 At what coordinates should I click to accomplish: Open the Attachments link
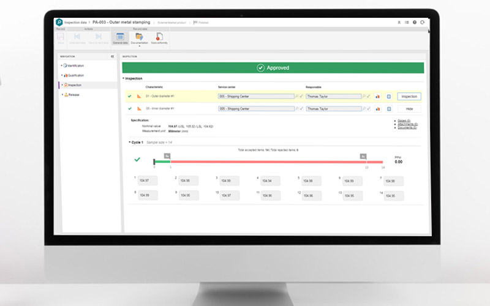(407, 124)
